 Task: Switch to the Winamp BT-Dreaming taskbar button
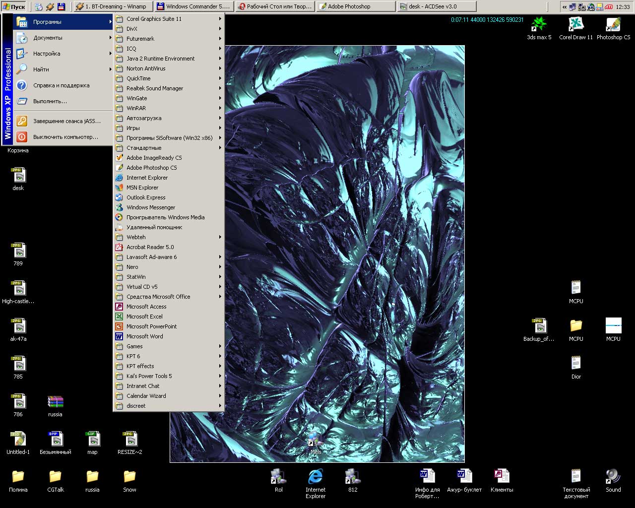pos(112,6)
